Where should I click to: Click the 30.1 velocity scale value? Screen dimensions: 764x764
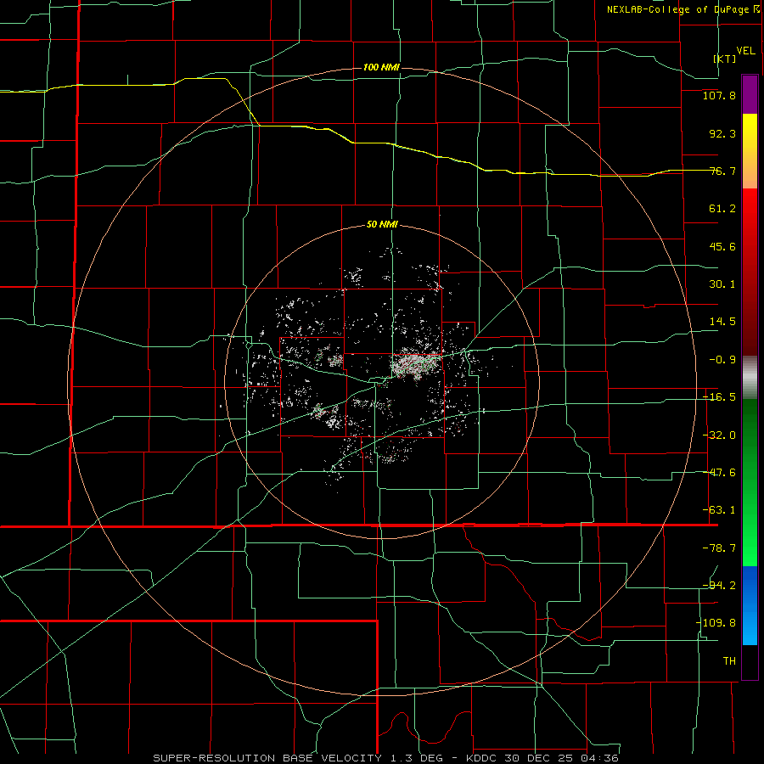click(x=722, y=284)
